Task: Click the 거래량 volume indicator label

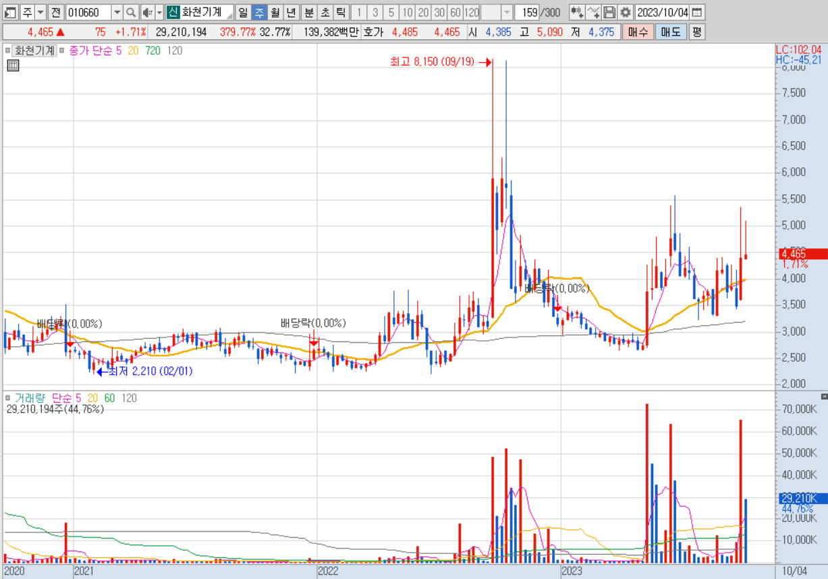Action: click(31, 398)
